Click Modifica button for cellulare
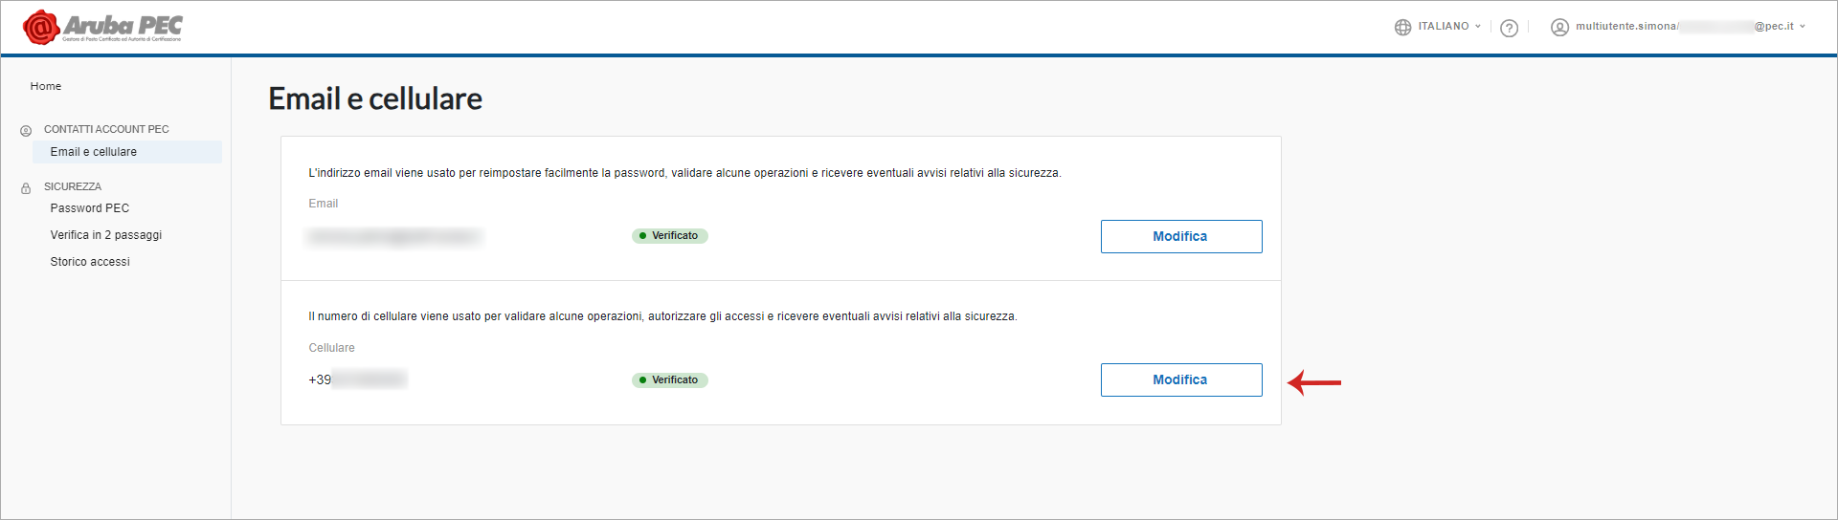Screen dimensions: 1838x520 click(x=1181, y=379)
